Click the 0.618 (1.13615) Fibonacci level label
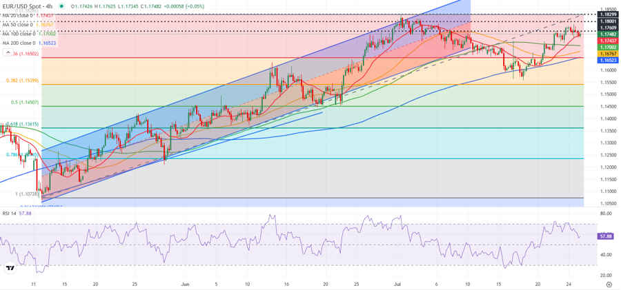 pyautogui.click(x=22, y=124)
